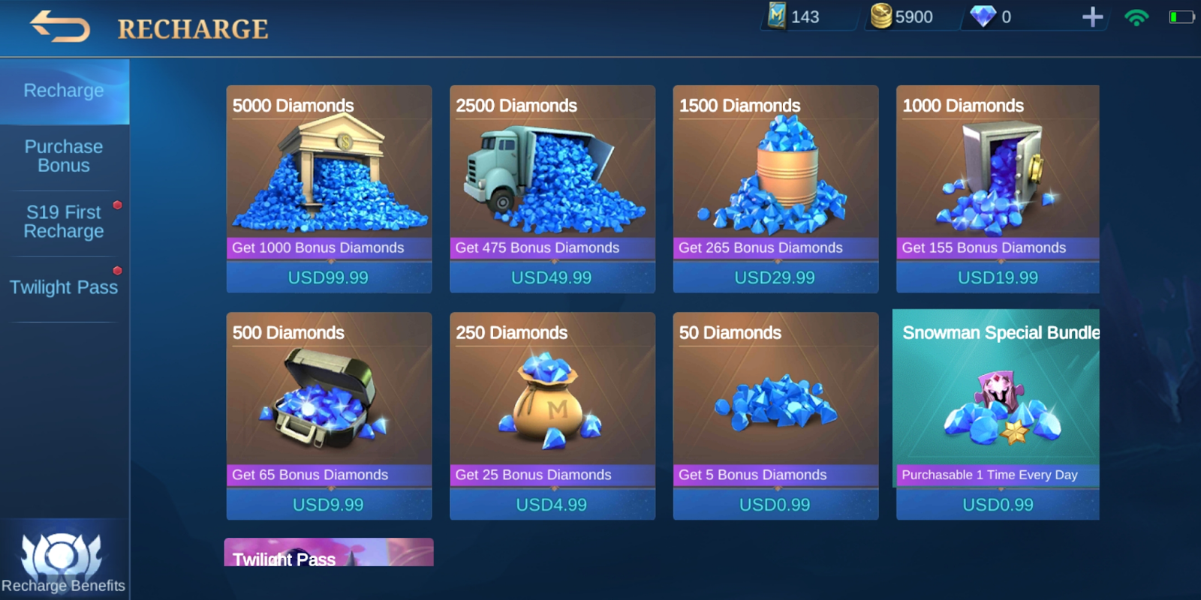1201x600 pixels.
Task: Purchase Snowman Special Bundle for USD0.99
Action: click(998, 415)
